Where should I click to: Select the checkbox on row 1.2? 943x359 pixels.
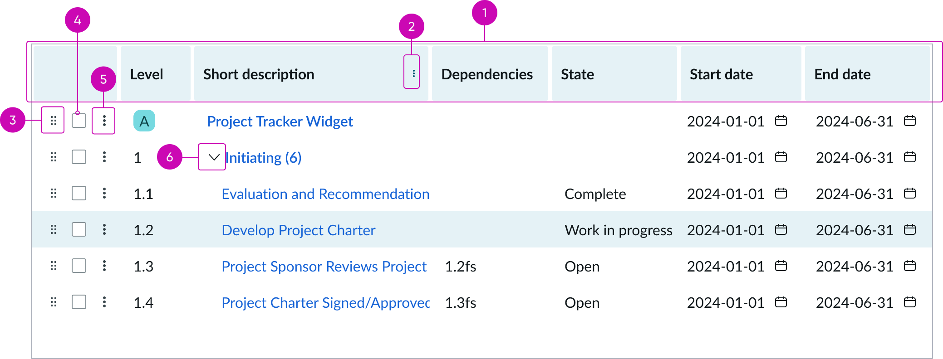pyautogui.click(x=79, y=230)
